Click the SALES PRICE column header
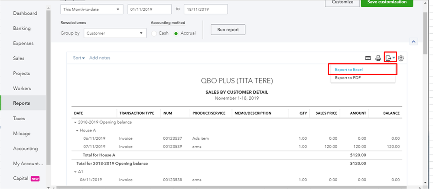Viewport: 433px width, 189px height. pyautogui.click(x=326, y=113)
